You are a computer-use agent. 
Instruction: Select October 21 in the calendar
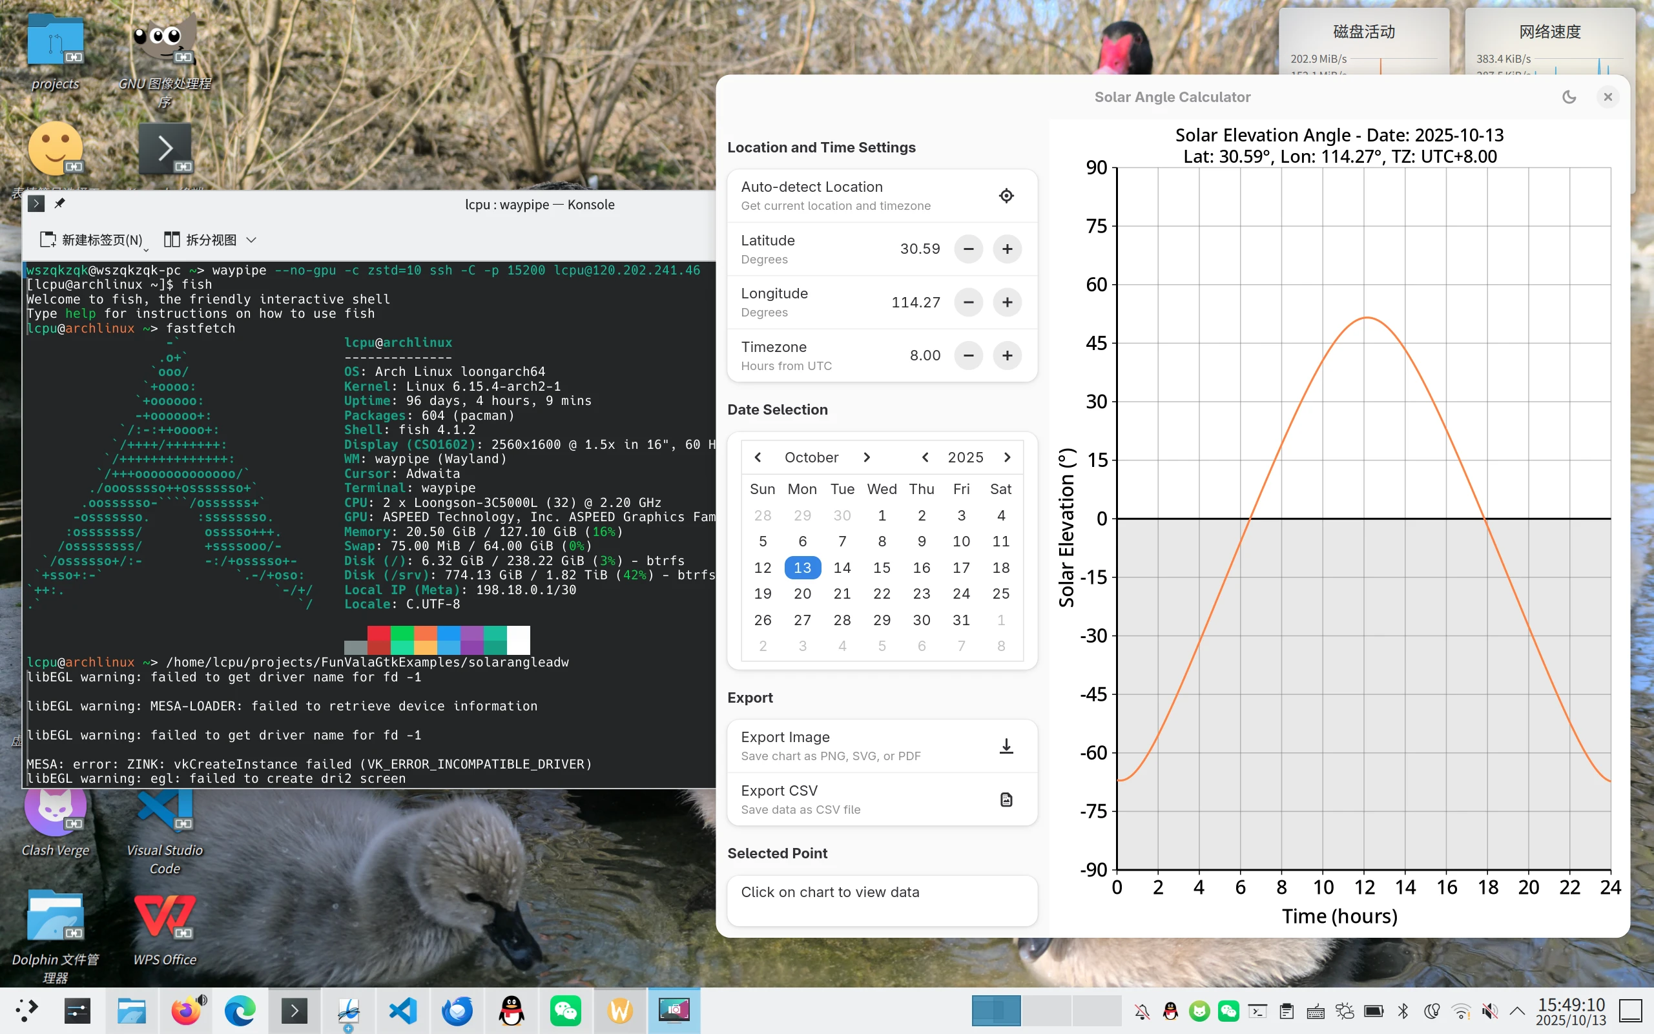pos(842,594)
